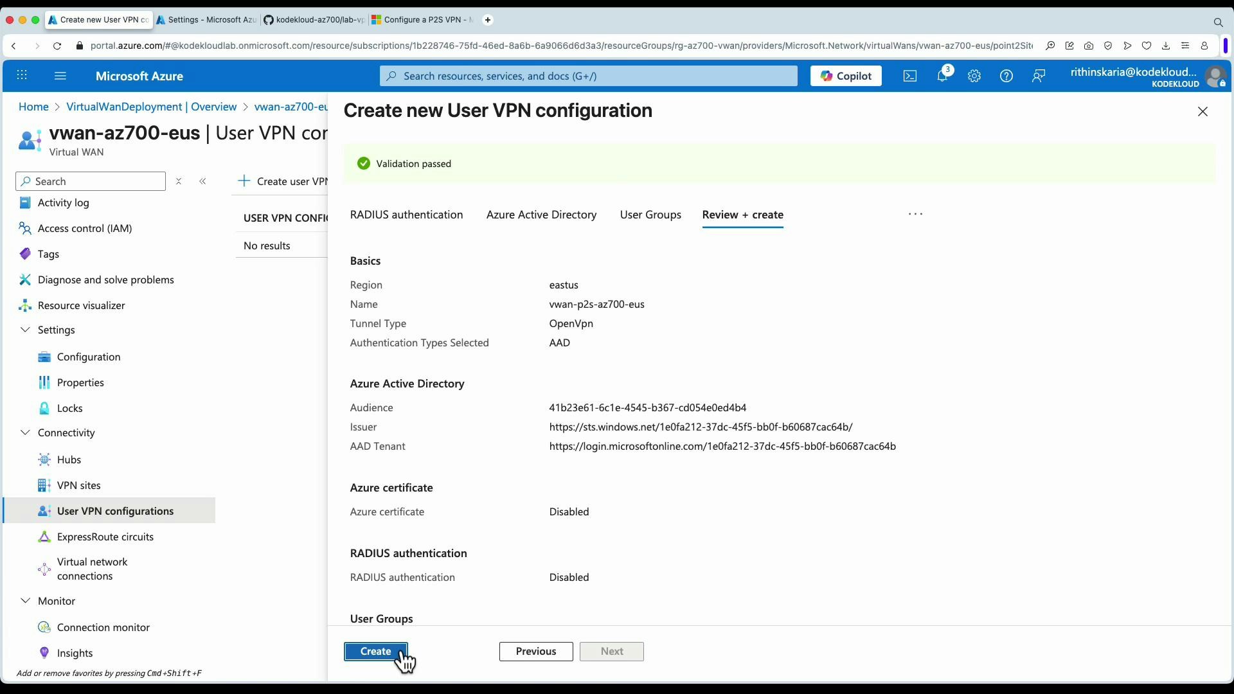Click the Create button

375,651
